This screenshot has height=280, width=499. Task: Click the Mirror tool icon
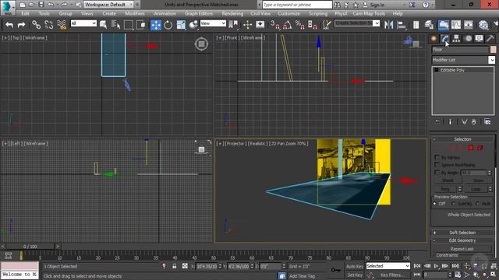[388, 25]
